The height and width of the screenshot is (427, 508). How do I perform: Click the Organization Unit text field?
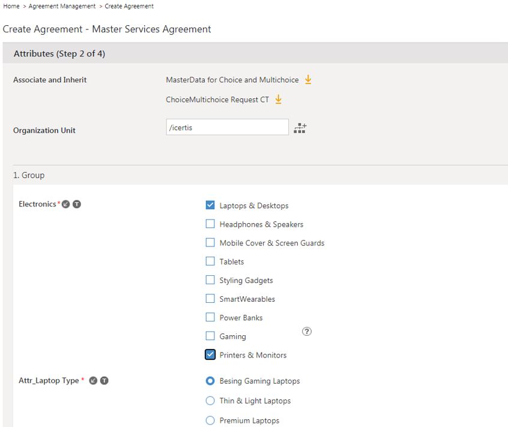[x=227, y=127]
